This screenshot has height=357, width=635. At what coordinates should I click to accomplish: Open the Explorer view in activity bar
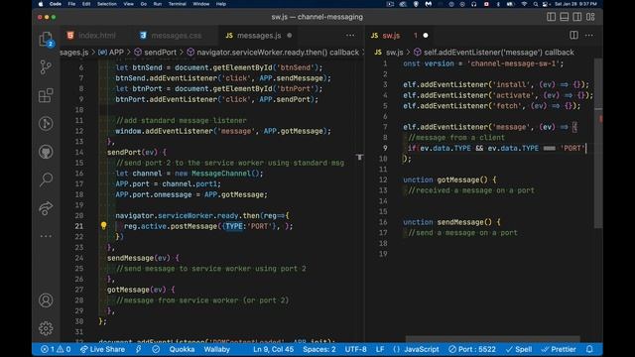pyautogui.click(x=46, y=40)
